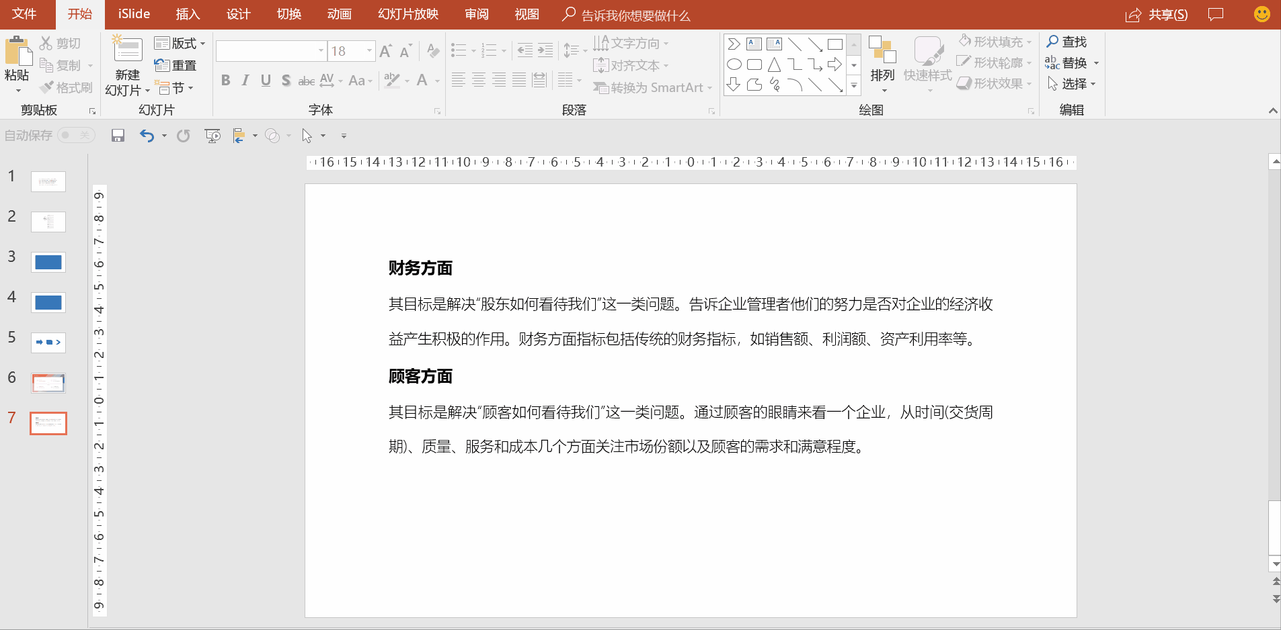Select the oval shape in shapes gallery
This screenshot has height=630, width=1281.
click(x=734, y=64)
